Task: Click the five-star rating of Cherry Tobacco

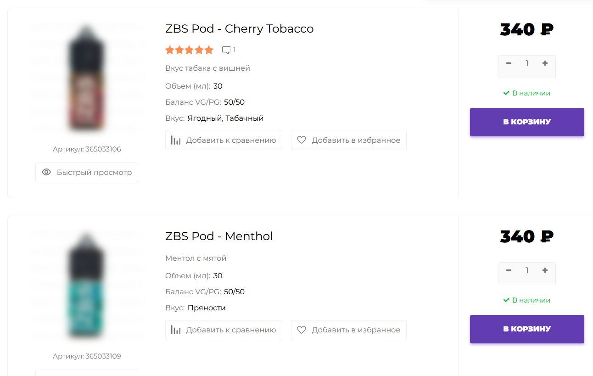Action: pos(189,50)
